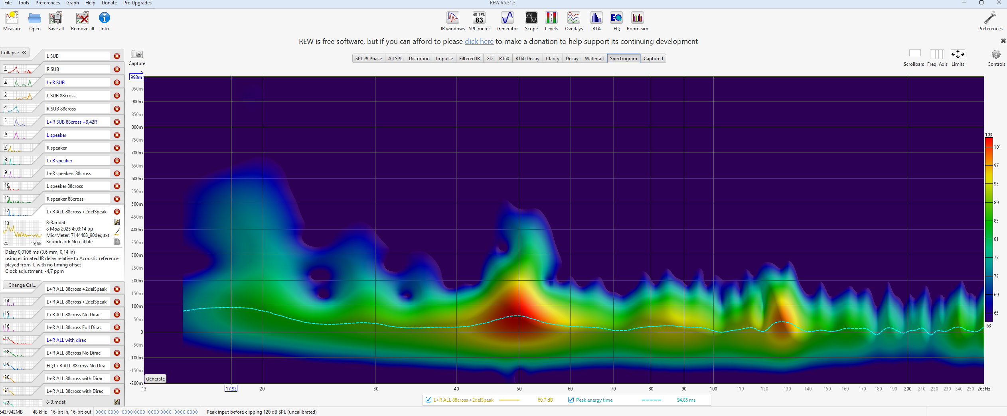
Task: Select the measurement 13 thumbnail graph
Action: click(x=23, y=233)
